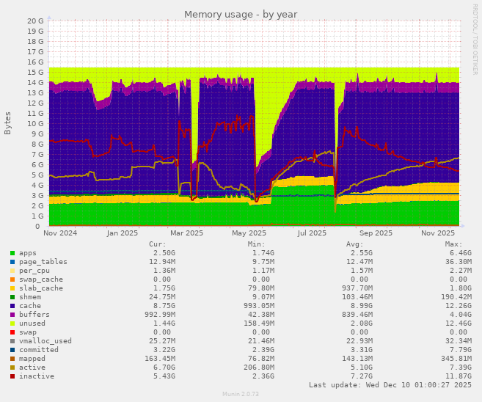Image resolution: width=482 pixels, height=402 pixels.
Task: Click the vmalloc_used average value 22.93M
Action: (359, 341)
